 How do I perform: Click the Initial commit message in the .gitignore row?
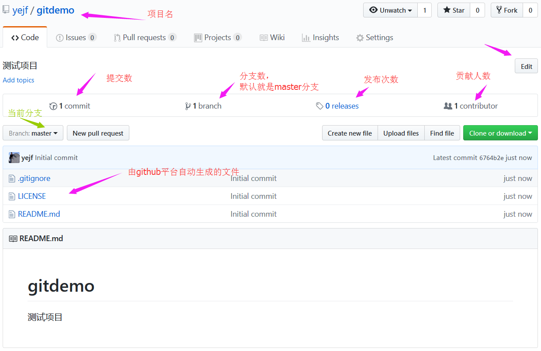(253, 178)
